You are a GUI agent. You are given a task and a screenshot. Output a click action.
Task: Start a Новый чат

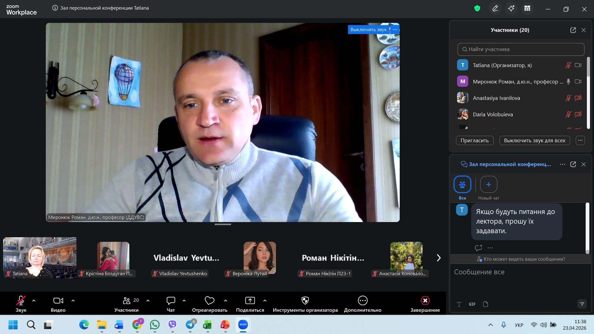[x=489, y=185]
